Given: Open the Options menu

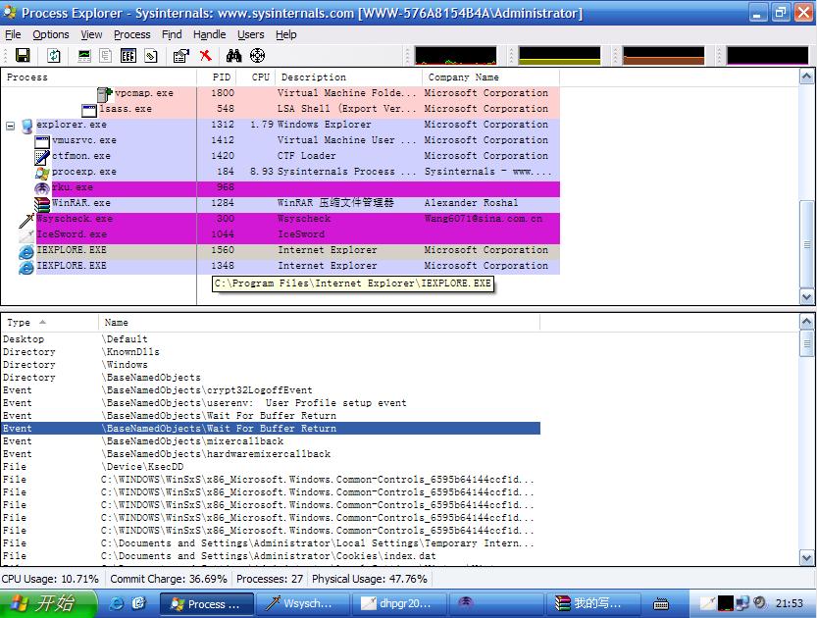Looking at the screenshot, I should 51,34.
